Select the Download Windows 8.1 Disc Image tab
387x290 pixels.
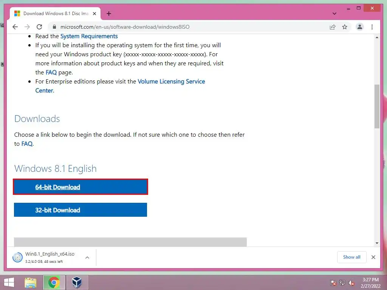(x=55, y=14)
